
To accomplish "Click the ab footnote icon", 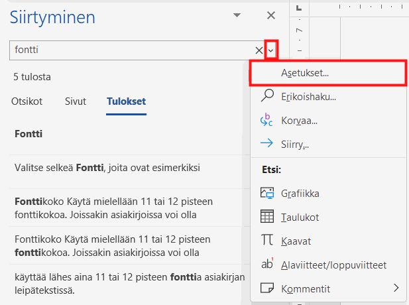I will [x=267, y=263].
